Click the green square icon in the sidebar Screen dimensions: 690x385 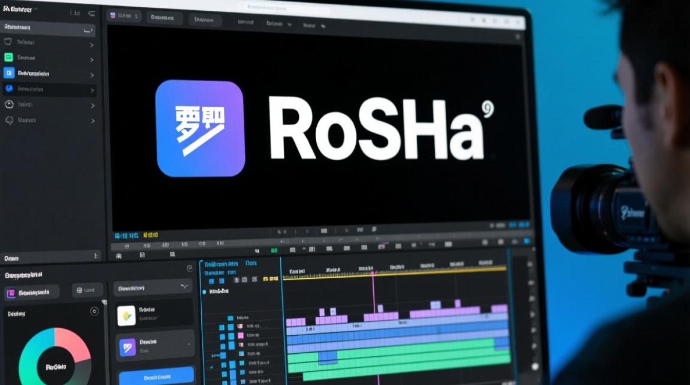click(9, 57)
